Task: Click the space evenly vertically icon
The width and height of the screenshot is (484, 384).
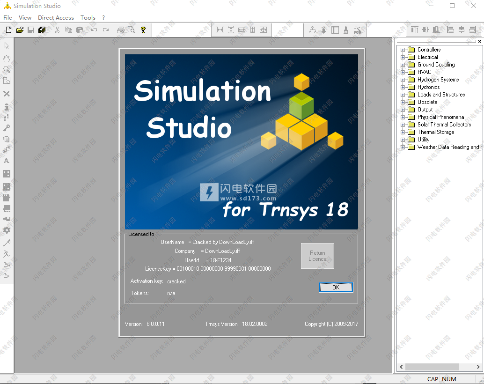Action: [x=231, y=30]
